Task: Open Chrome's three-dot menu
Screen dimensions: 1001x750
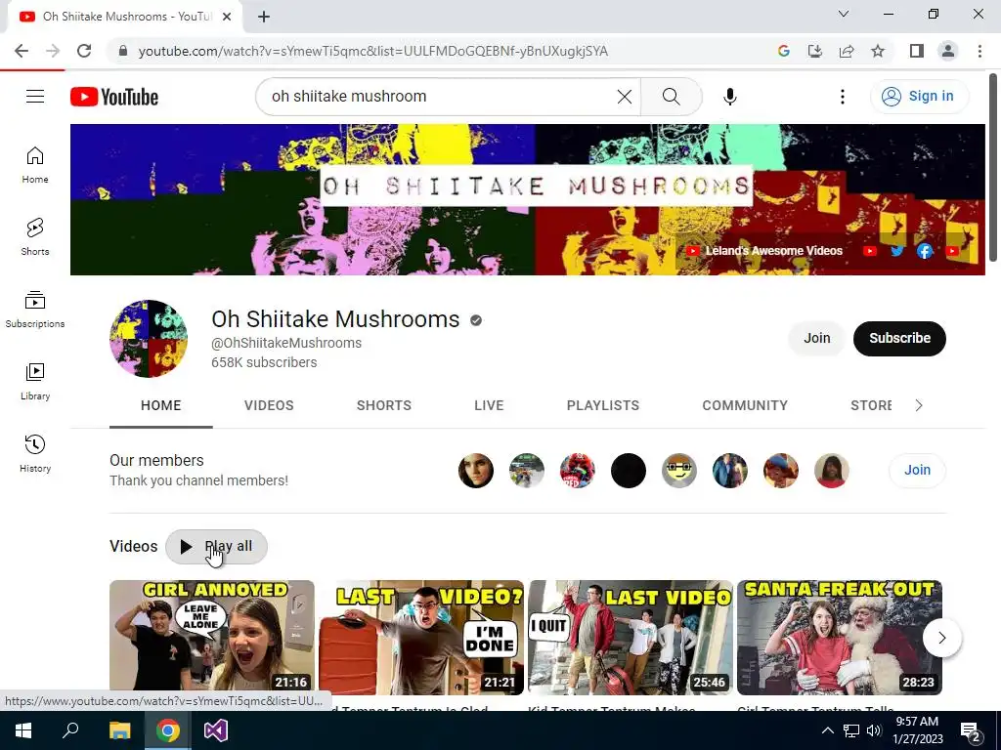Action: click(x=979, y=51)
